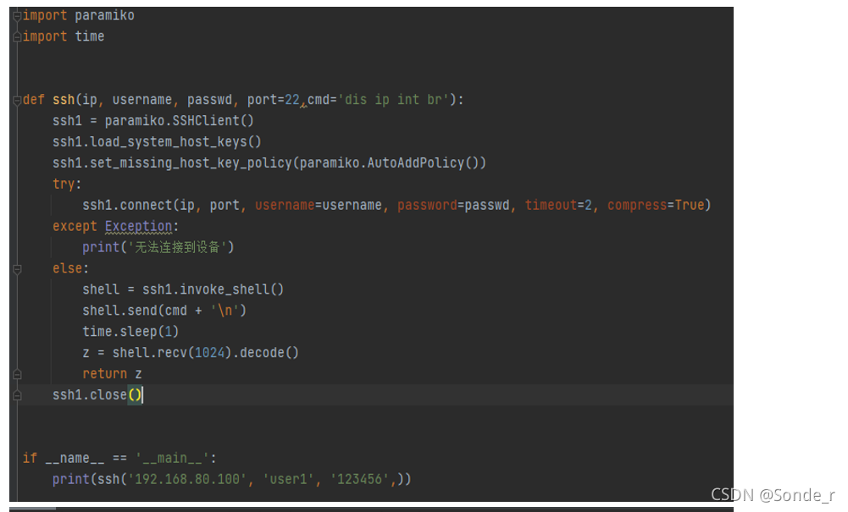848x512 pixels.
Task: Click the Chinese string '无法连接到设备'
Action: (x=177, y=247)
